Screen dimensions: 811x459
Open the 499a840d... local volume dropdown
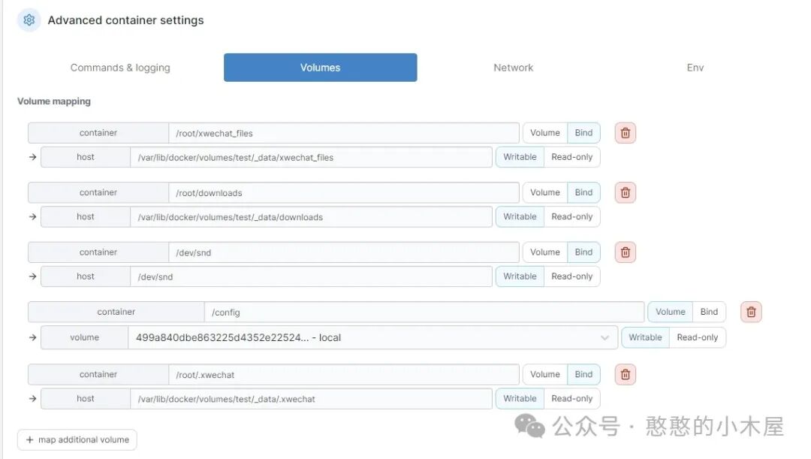(x=373, y=338)
